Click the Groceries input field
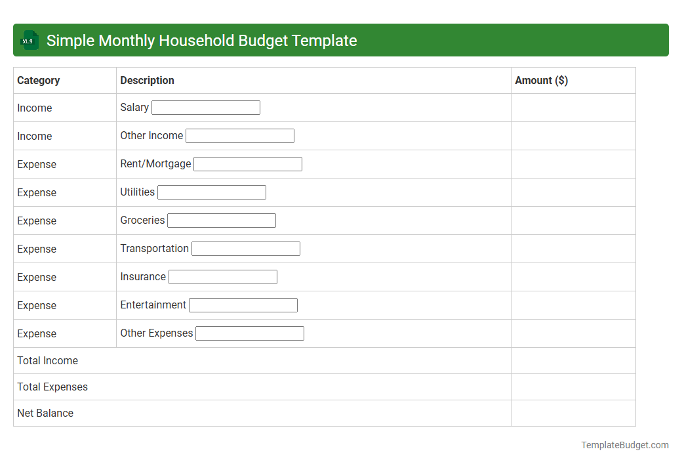 point(221,220)
